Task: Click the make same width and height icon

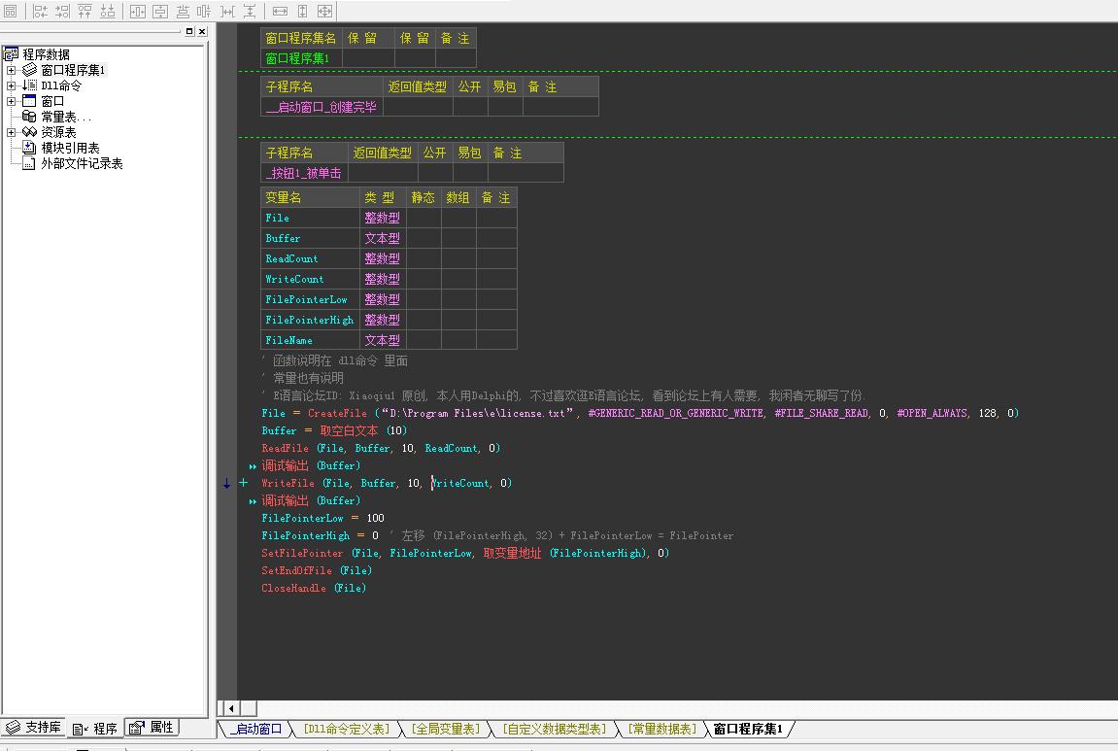Action: click(324, 12)
